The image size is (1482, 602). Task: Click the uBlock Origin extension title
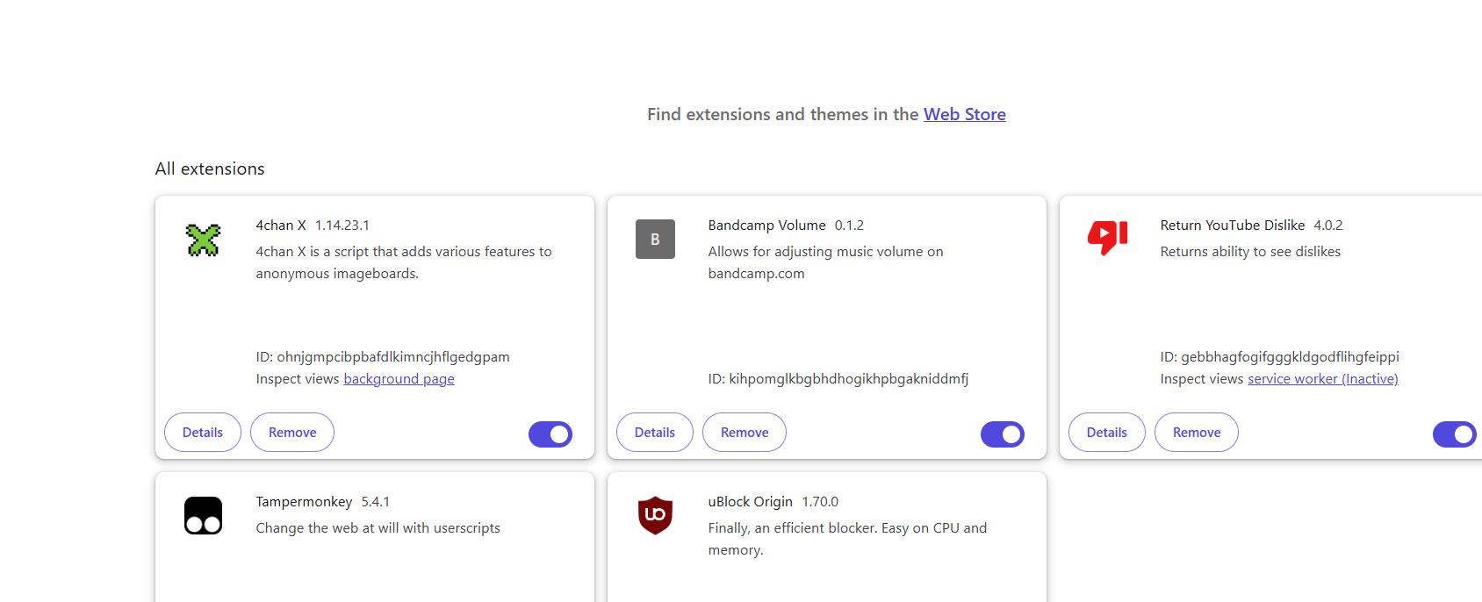coord(751,502)
